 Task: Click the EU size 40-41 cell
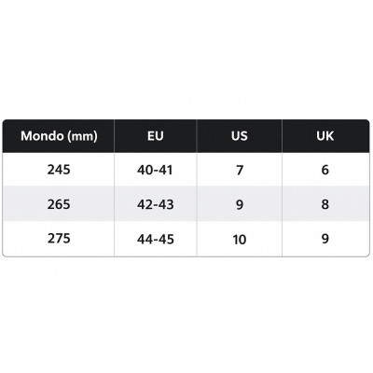click(156, 170)
